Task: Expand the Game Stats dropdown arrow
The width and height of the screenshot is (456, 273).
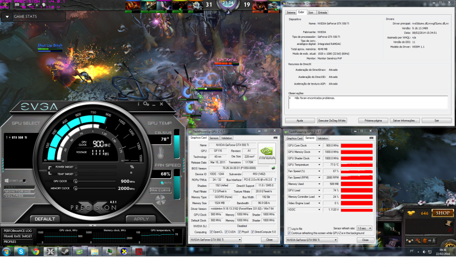Action: click(7, 16)
